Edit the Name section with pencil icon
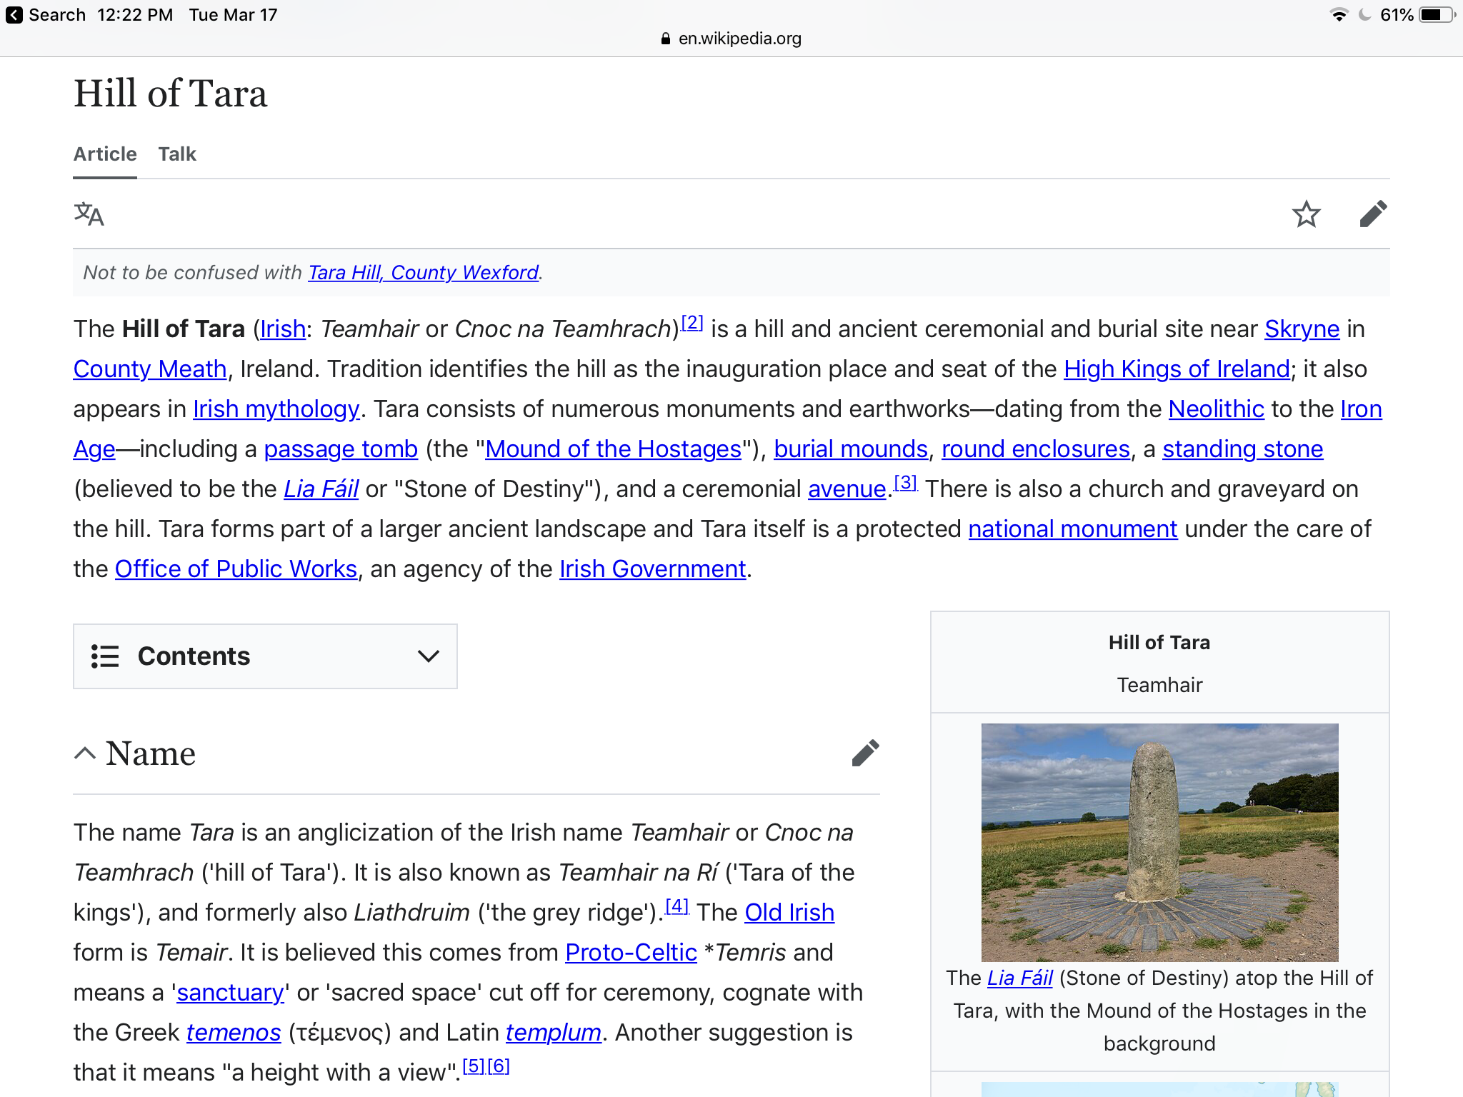This screenshot has height=1097, width=1463. point(865,753)
